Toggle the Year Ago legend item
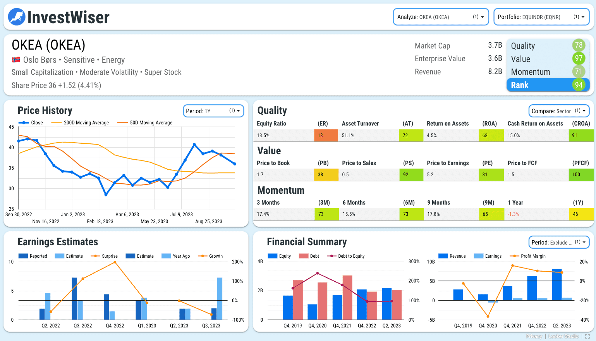The image size is (596, 341). tap(176, 256)
